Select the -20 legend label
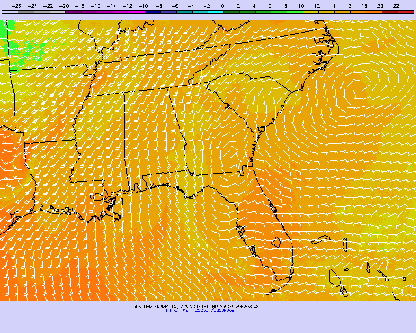Screen dimensions: 416x333 [64, 6]
